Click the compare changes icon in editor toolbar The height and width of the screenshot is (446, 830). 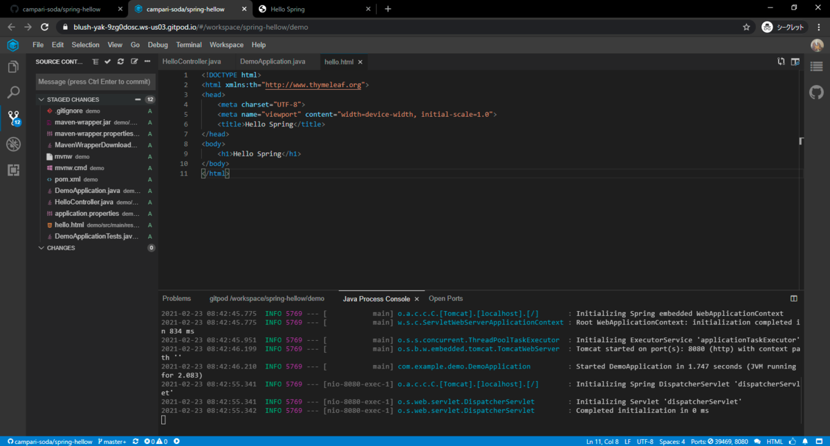[781, 62]
